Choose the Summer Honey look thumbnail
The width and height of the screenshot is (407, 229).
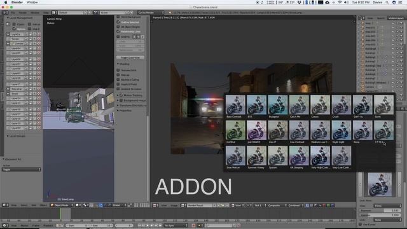pyautogui.click(x=256, y=156)
